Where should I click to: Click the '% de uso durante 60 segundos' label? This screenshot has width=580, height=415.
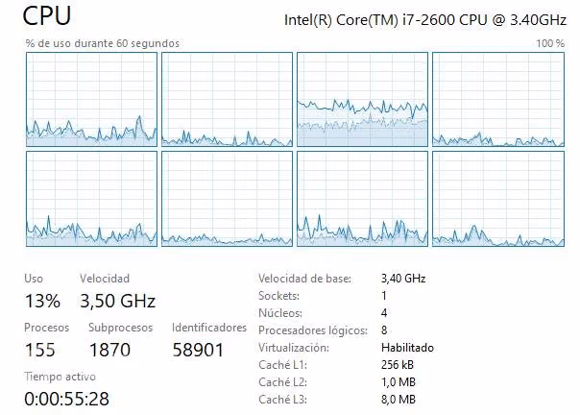[103, 43]
